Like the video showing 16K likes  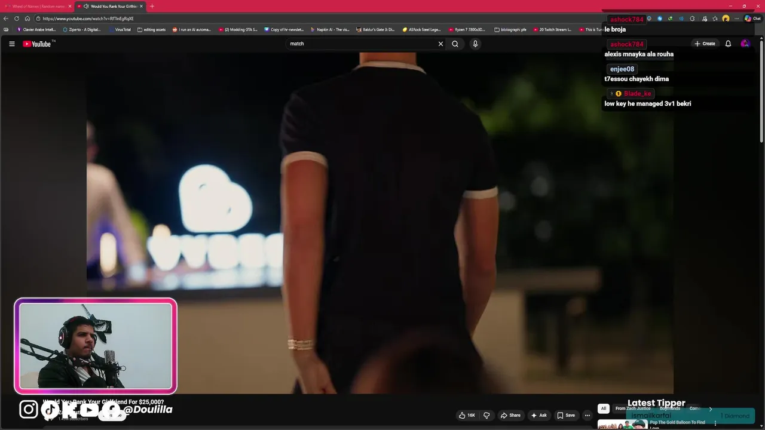tap(467, 415)
